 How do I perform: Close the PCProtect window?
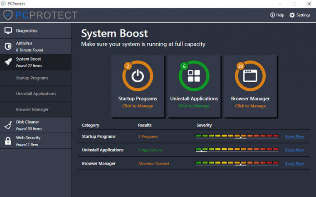[309, 4]
